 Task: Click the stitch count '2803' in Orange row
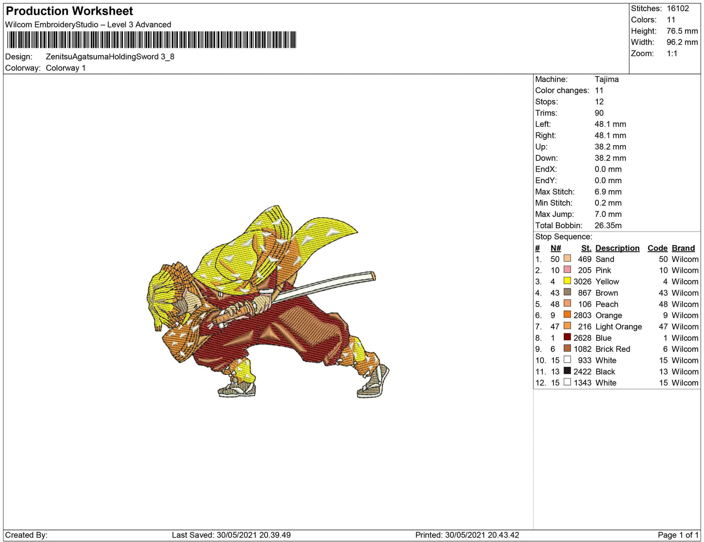pos(582,315)
